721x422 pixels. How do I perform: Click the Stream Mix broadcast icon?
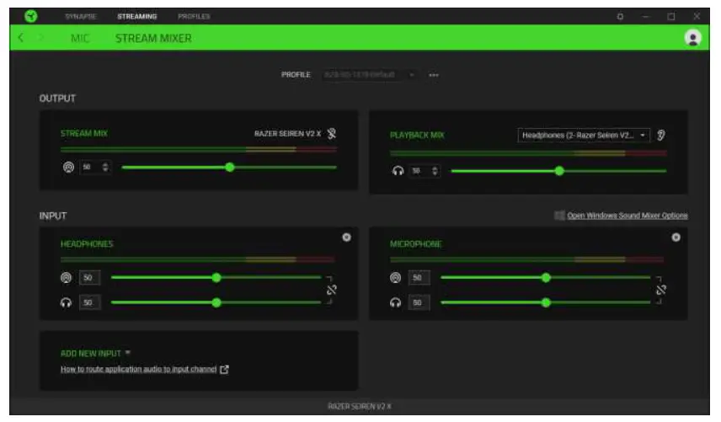coord(68,168)
